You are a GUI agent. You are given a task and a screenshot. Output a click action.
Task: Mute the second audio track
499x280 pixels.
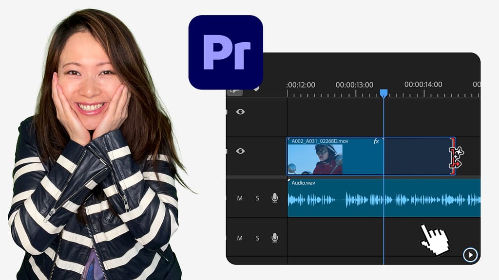pos(240,238)
